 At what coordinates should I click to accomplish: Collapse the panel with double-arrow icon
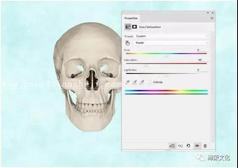coord(208,13)
